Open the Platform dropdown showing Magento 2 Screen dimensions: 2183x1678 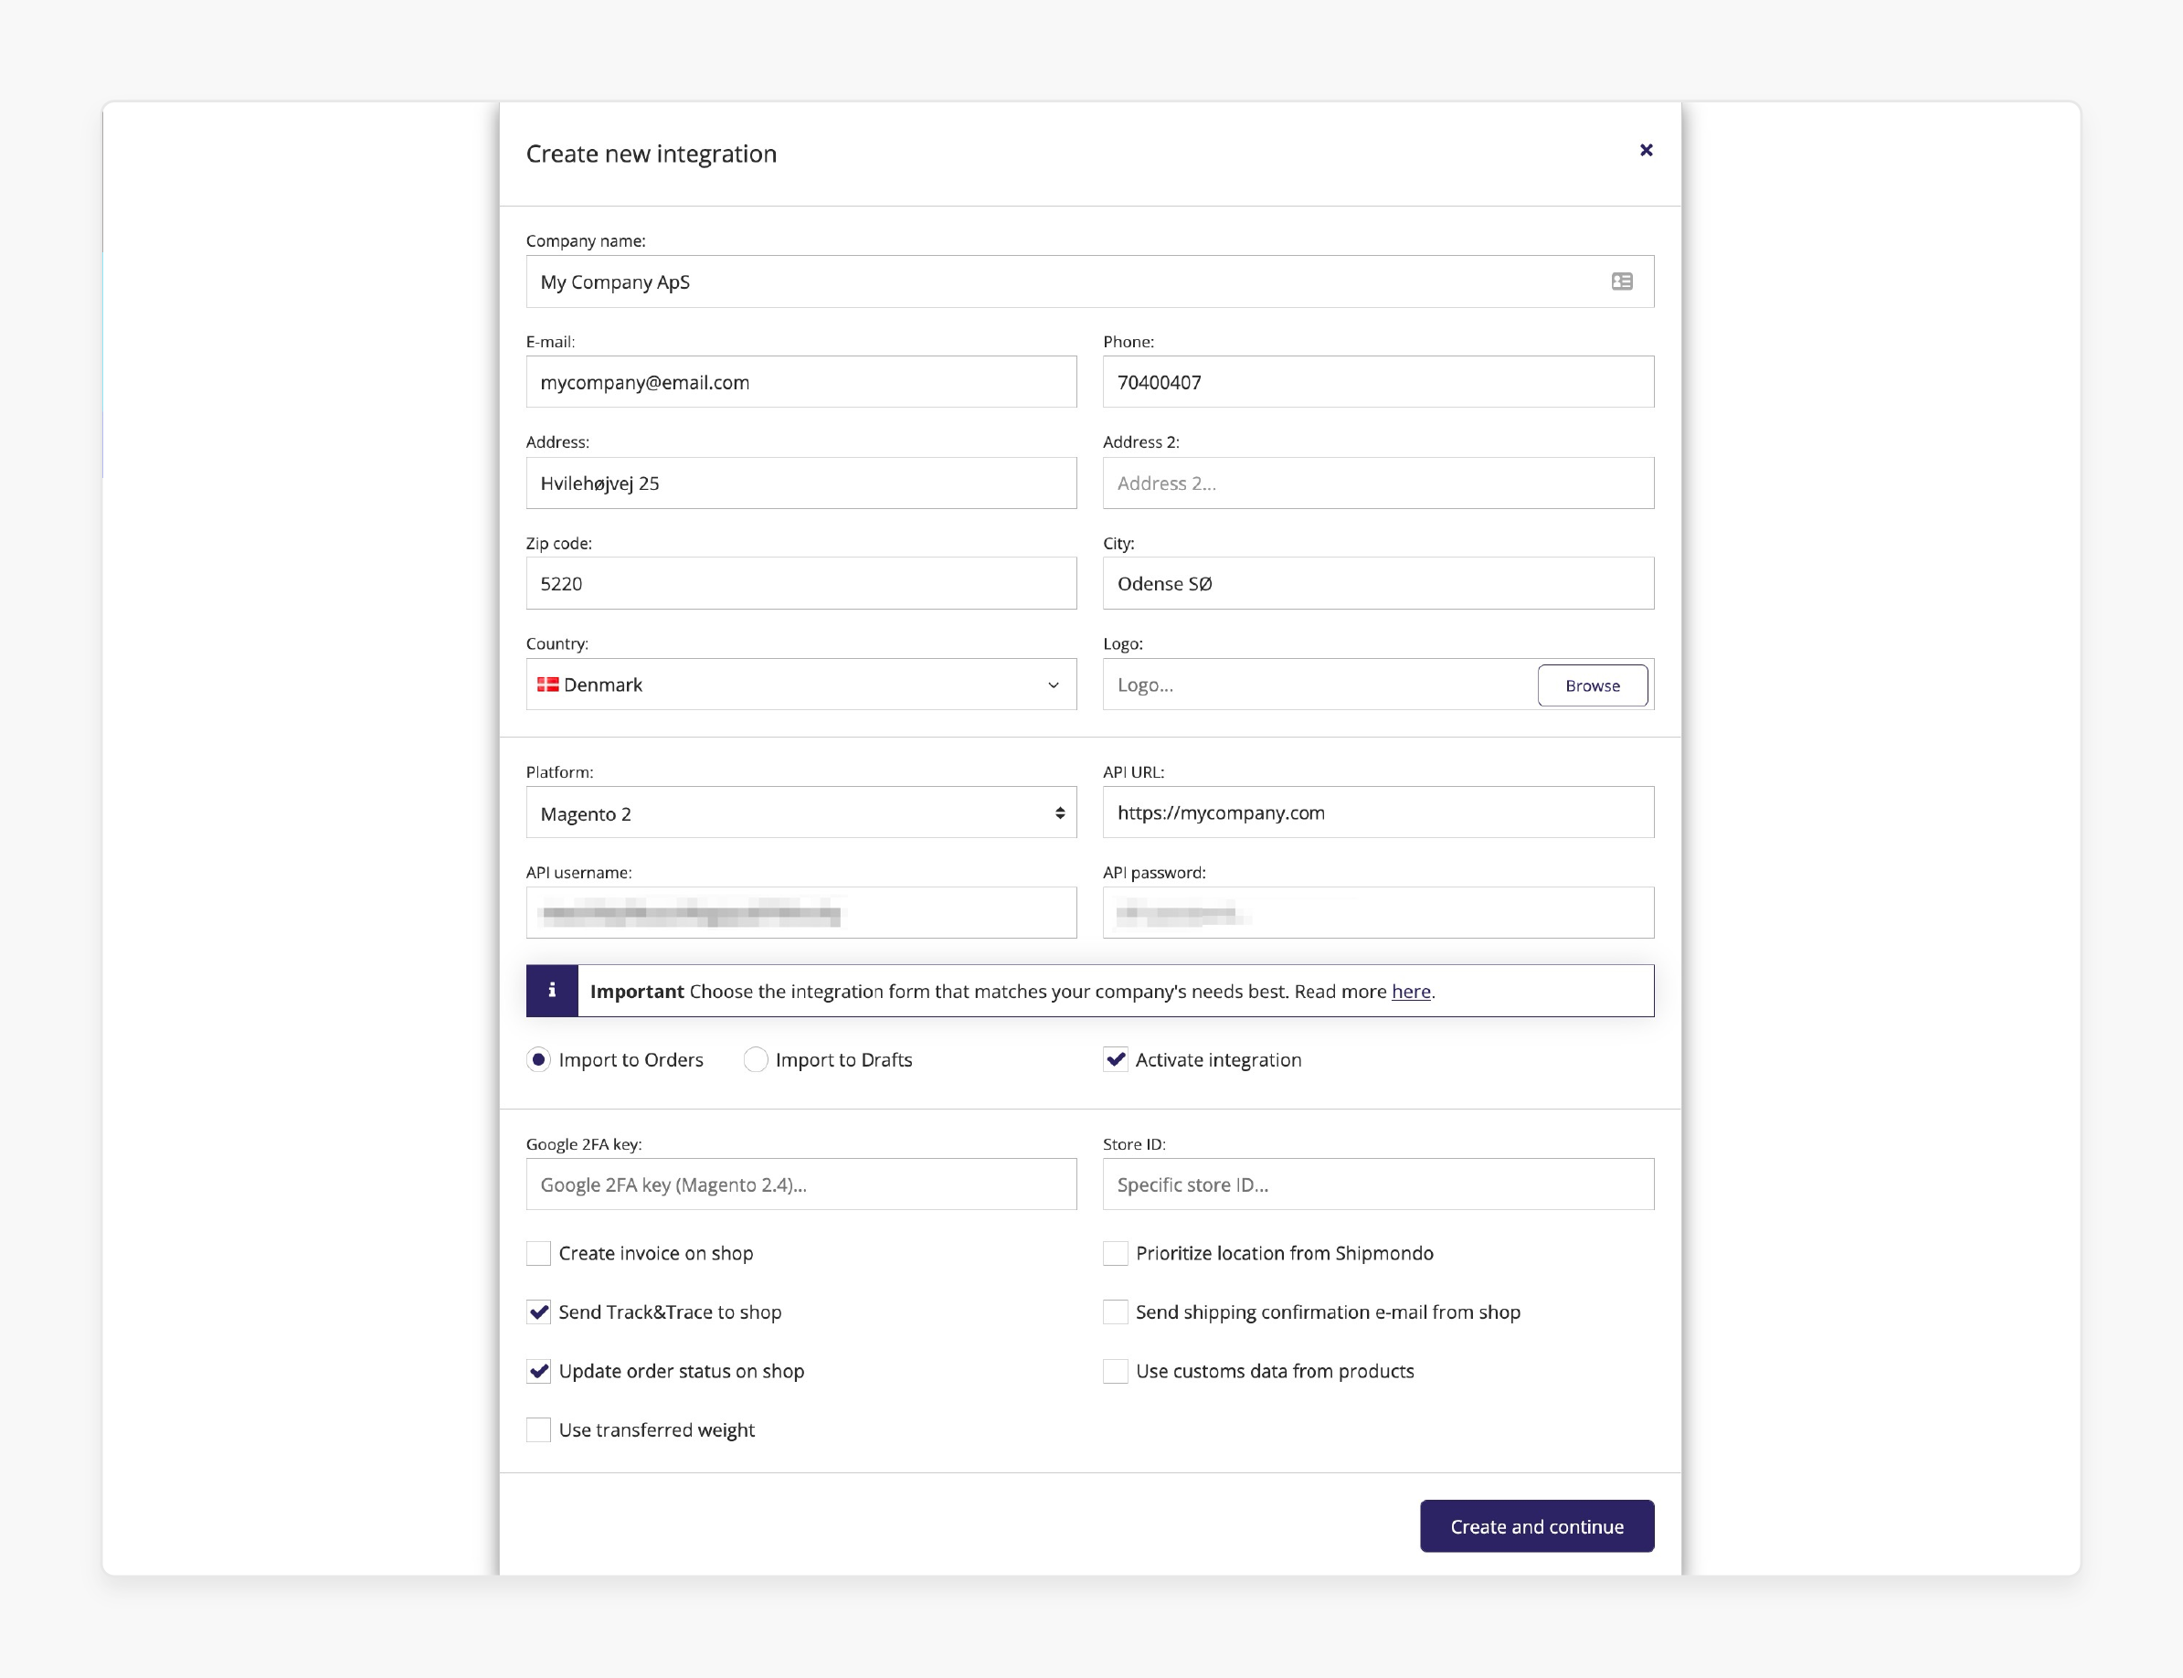[800, 813]
